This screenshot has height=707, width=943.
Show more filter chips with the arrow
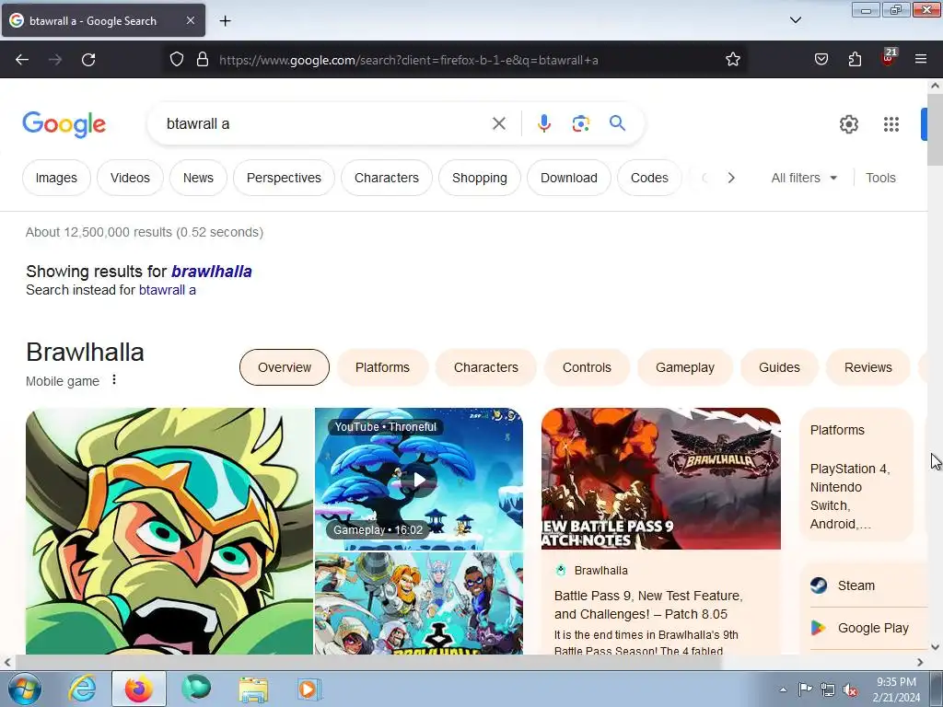click(731, 178)
